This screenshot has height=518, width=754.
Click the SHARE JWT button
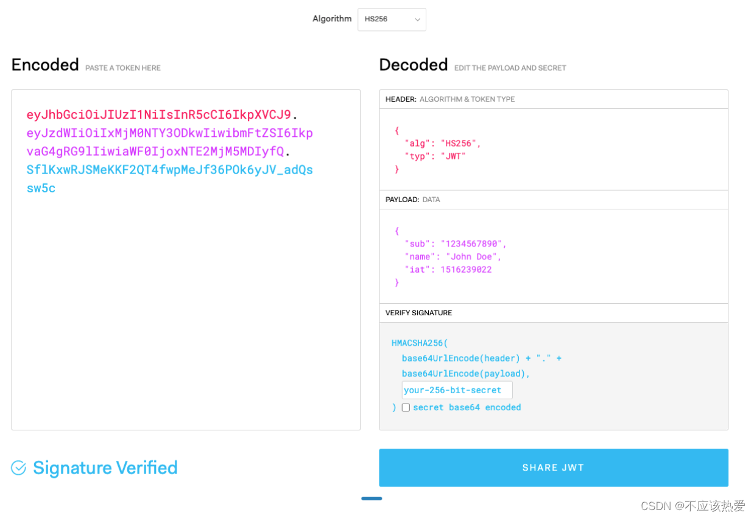(x=554, y=467)
